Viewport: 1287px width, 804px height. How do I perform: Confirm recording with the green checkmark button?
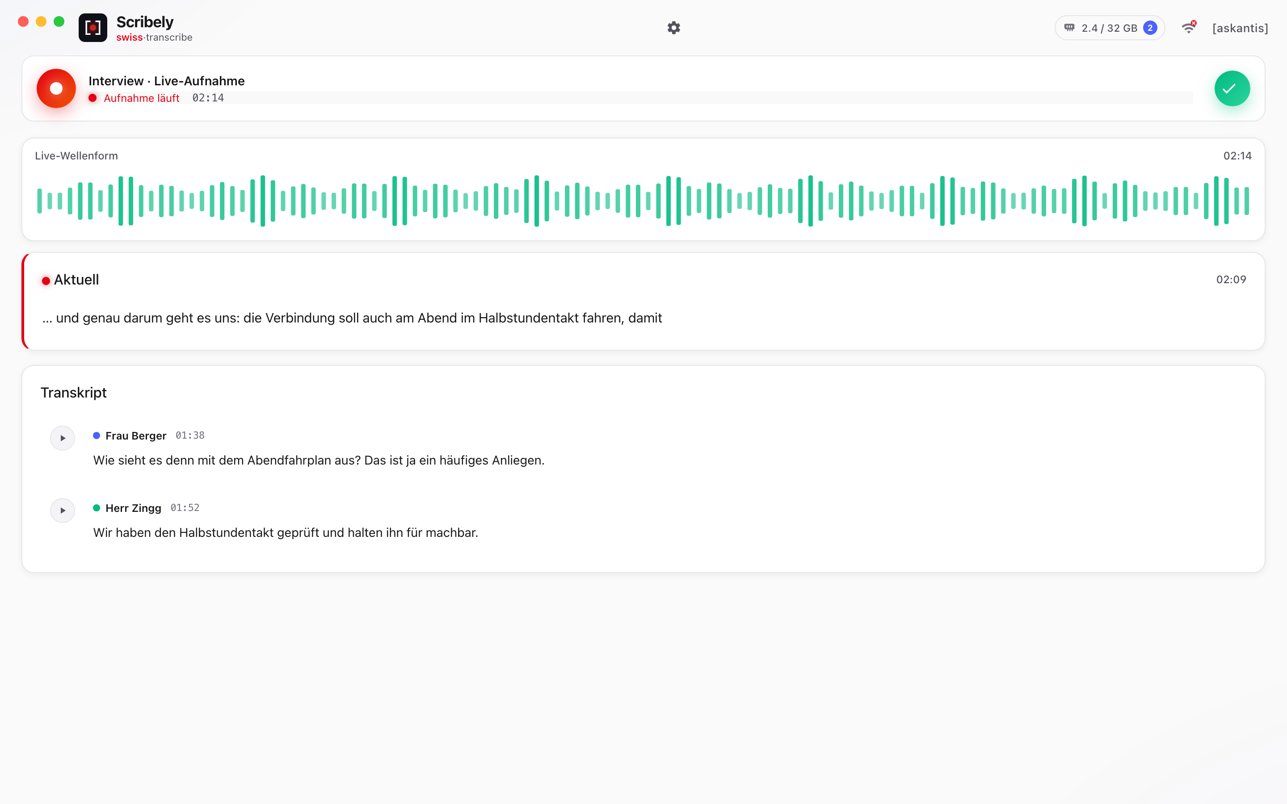tap(1232, 88)
